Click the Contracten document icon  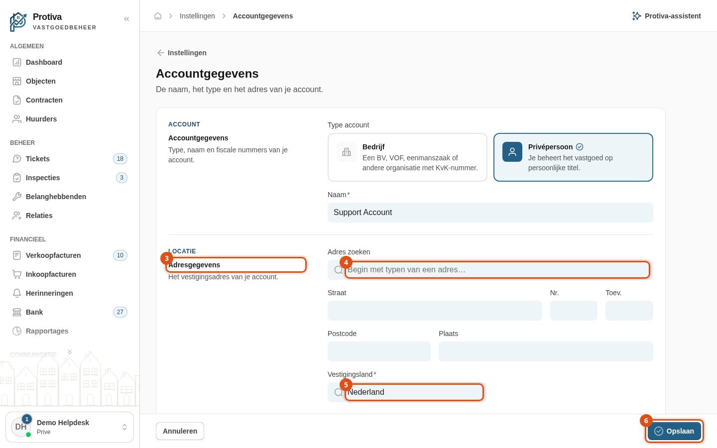pyautogui.click(x=17, y=100)
